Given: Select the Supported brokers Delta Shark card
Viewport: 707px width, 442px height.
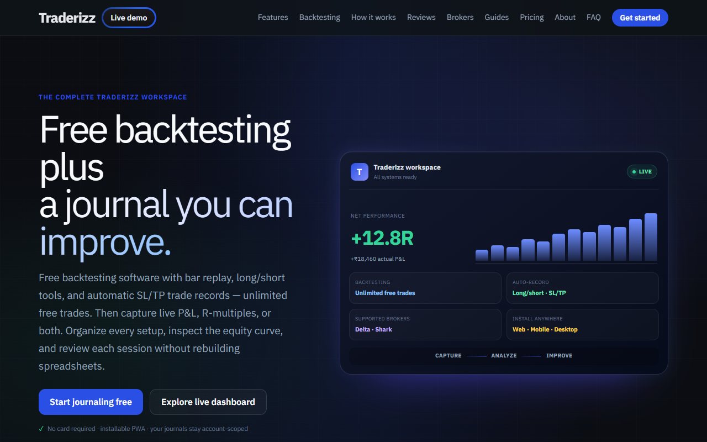Looking at the screenshot, I should point(425,324).
